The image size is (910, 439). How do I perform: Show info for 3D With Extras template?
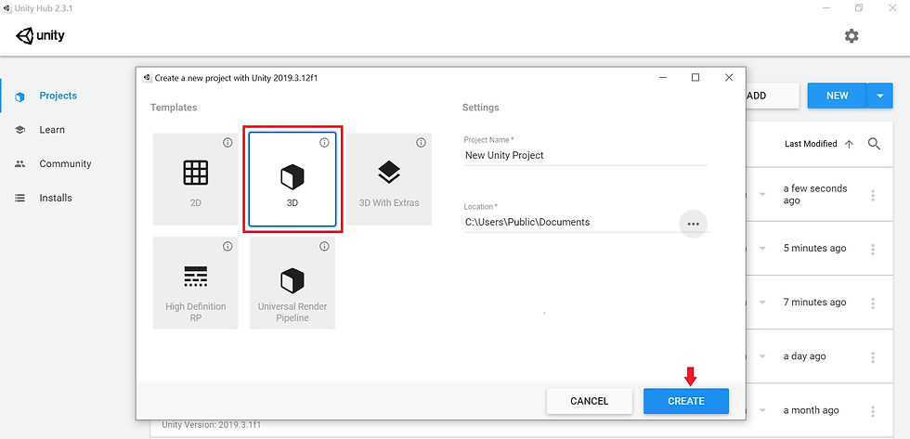coord(421,143)
